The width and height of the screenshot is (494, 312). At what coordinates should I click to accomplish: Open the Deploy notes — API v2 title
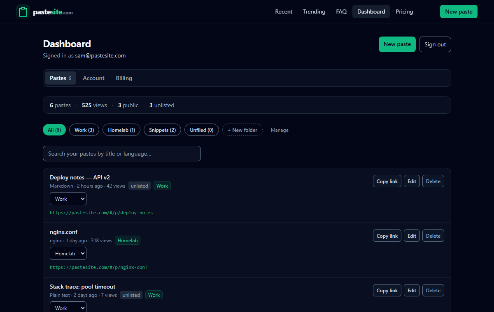(80, 177)
